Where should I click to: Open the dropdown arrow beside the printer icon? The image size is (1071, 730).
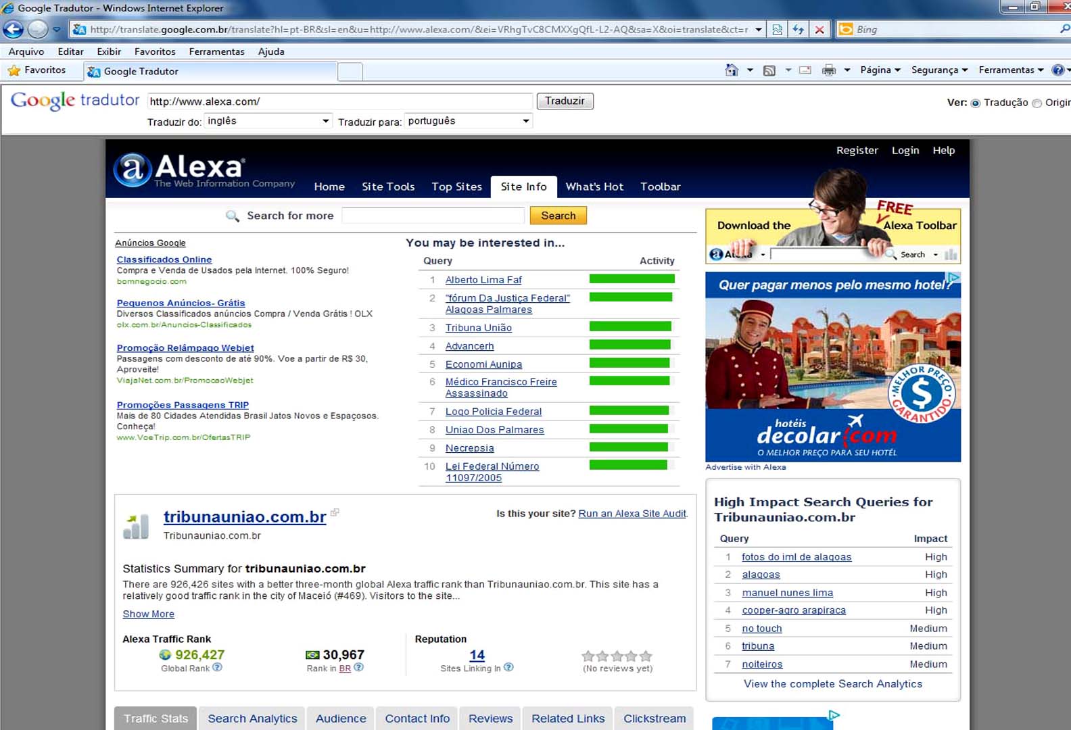(x=847, y=70)
